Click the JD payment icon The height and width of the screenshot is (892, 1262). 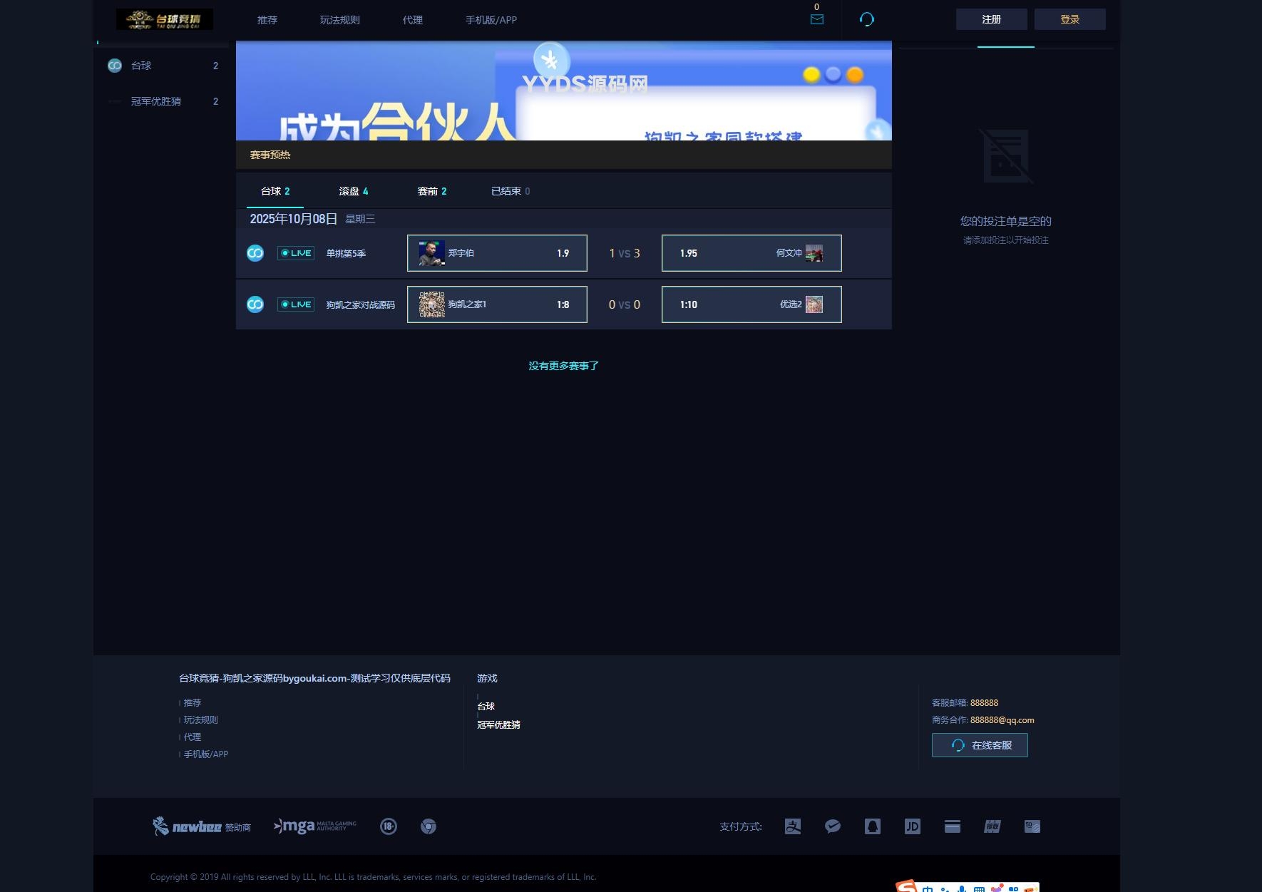tap(912, 826)
